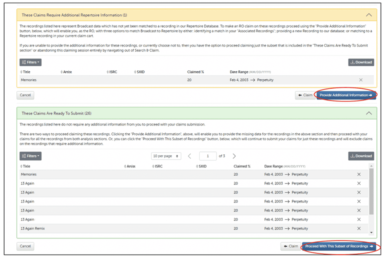Go to the previous page of results
The height and width of the screenshot is (258, 382).
tap(190, 156)
